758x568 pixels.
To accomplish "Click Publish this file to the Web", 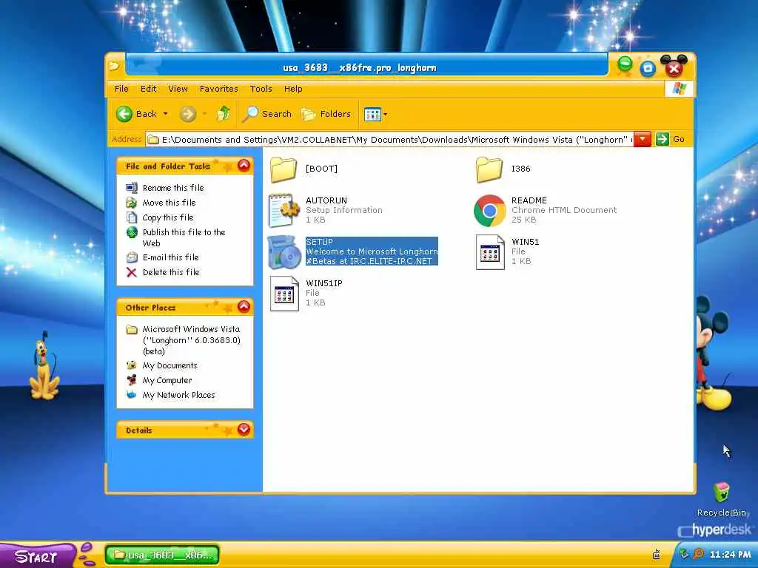I will tap(184, 237).
